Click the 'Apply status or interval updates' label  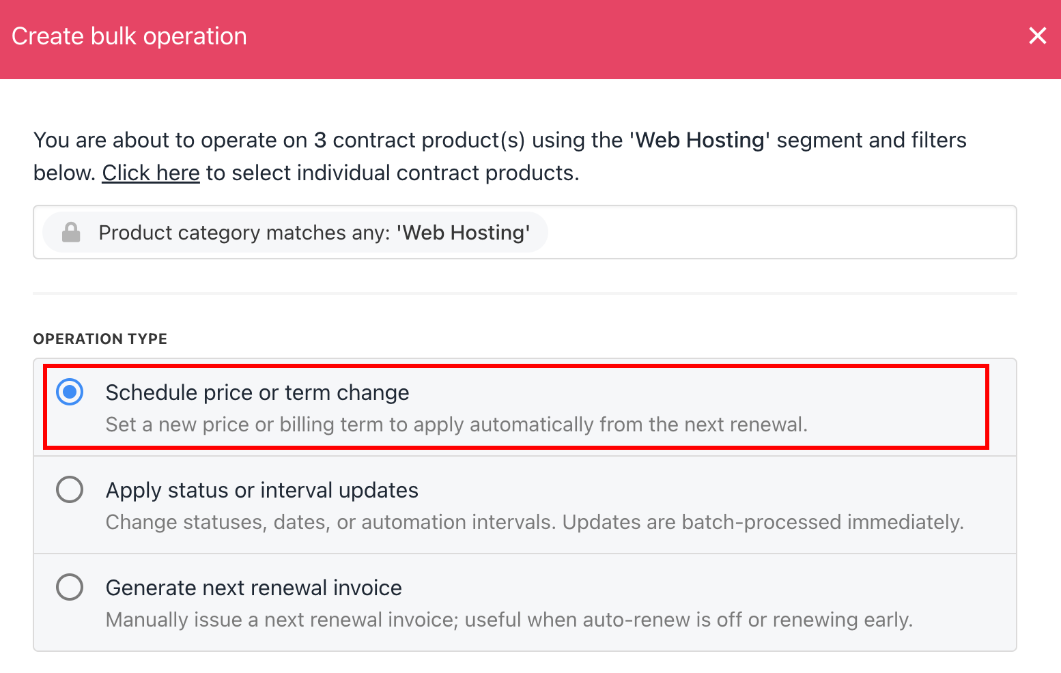tap(262, 491)
